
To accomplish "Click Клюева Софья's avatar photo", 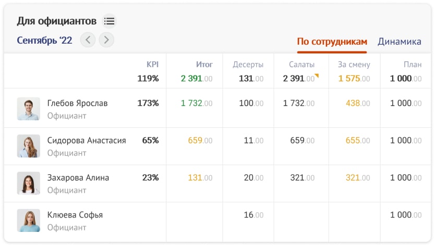I will click(28, 220).
